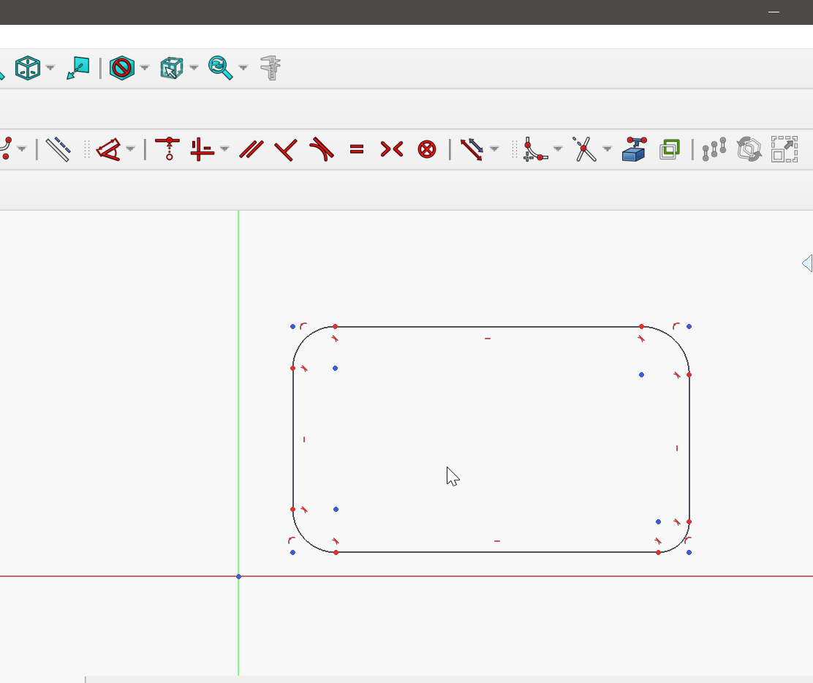Apply the Parallel constraint tool
This screenshot has width=813, height=683.
pyautogui.click(x=252, y=149)
